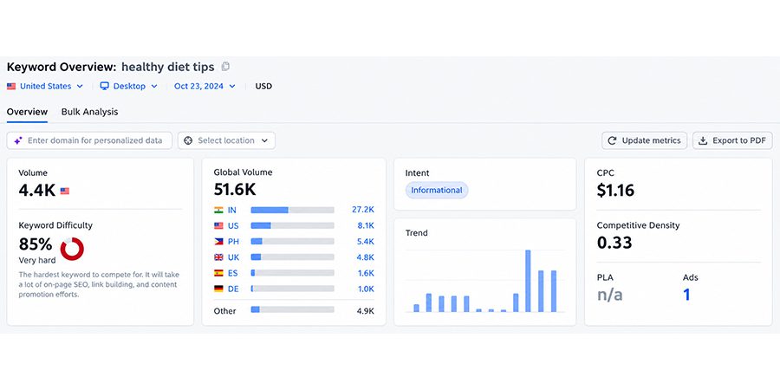Click the 1.6K volume value
780x390 pixels.
pyautogui.click(x=366, y=273)
